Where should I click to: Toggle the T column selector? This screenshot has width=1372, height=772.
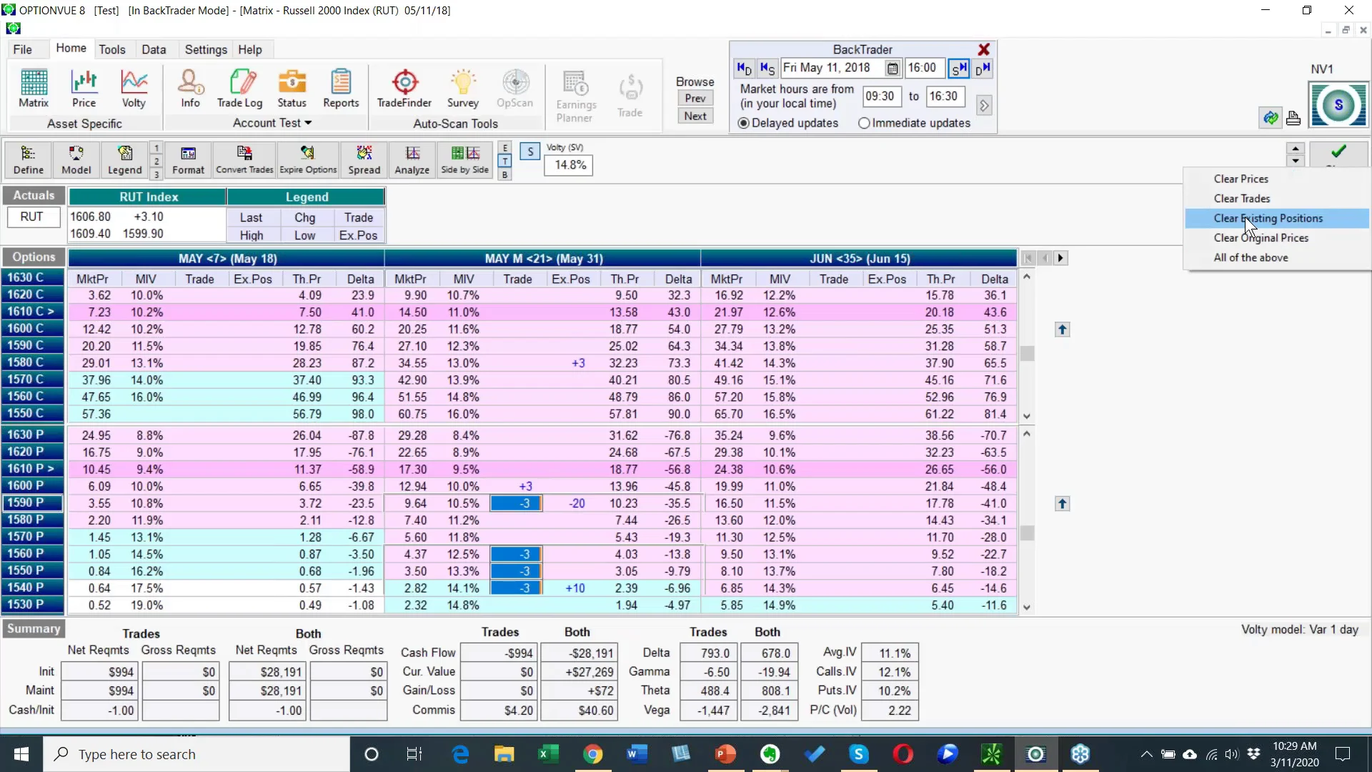pyautogui.click(x=505, y=162)
